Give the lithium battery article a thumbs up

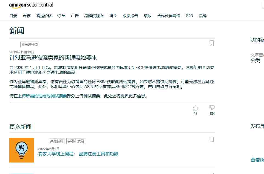(x=195, y=108)
